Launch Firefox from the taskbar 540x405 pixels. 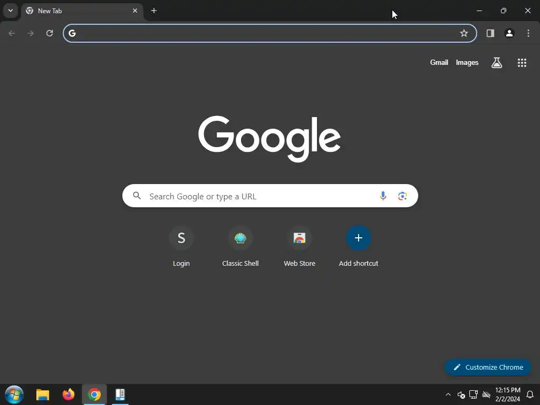coord(68,394)
